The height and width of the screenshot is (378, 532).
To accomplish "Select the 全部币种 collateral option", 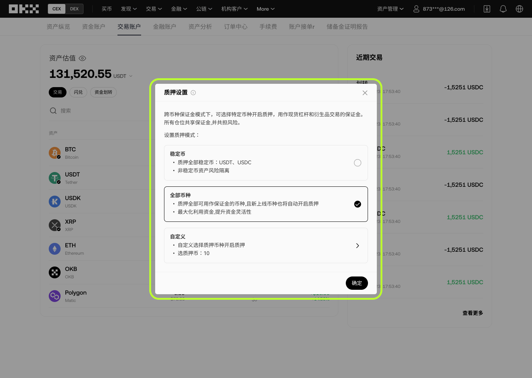I will (x=357, y=204).
